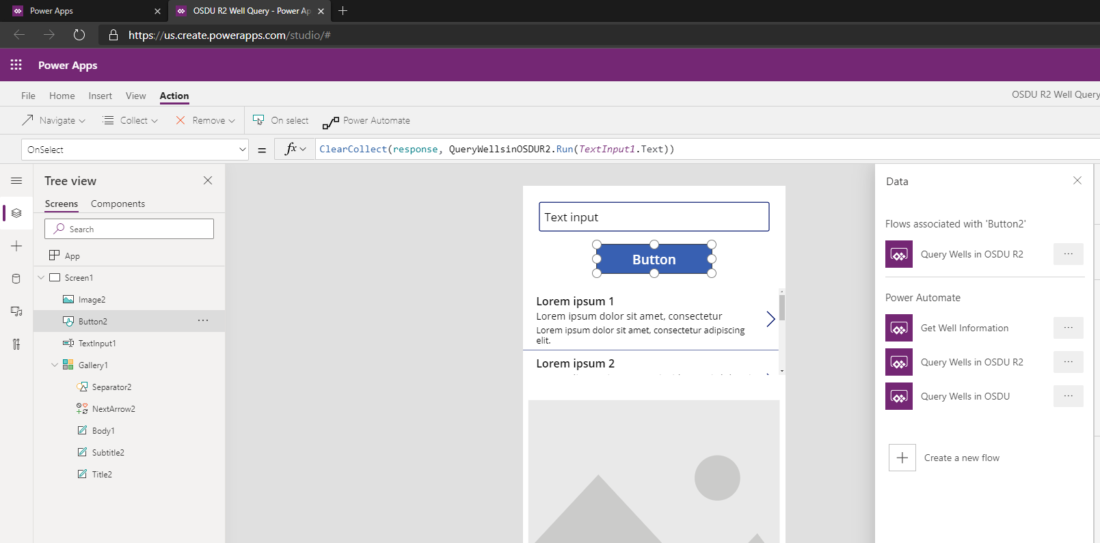Click the browser back arrow

(x=19, y=35)
